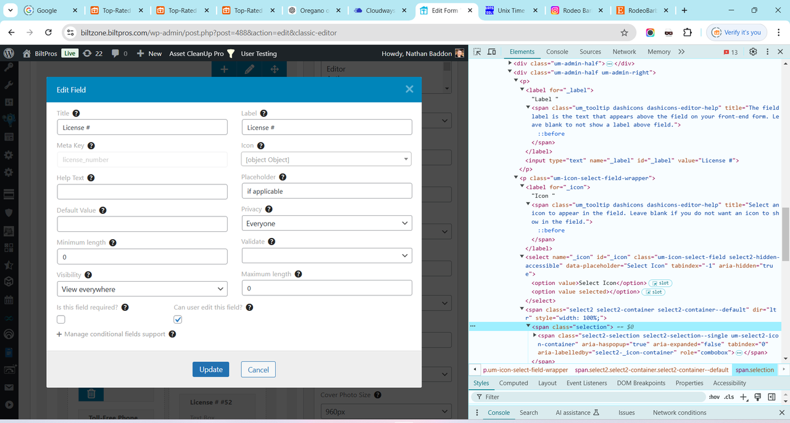The height and width of the screenshot is (423, 790).
Task: Click the Visibility help tooltip icon
Action: [88, 275]
